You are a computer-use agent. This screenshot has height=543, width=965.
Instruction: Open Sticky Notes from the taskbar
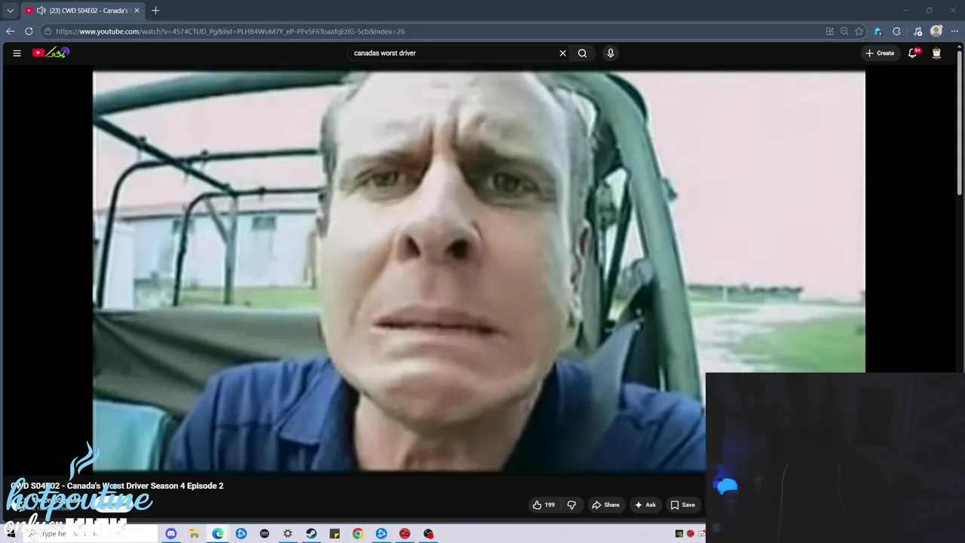334,534
